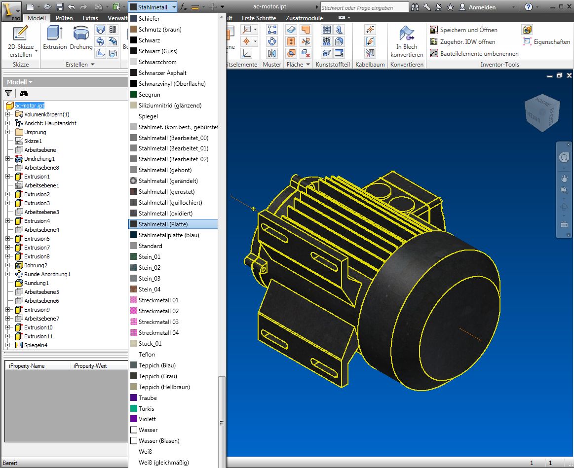Image resolution: width=574 pixels, height=468 pixels.
Task: Pick the Seegrün color swatch entry
Action: click(x=149, y=94)
